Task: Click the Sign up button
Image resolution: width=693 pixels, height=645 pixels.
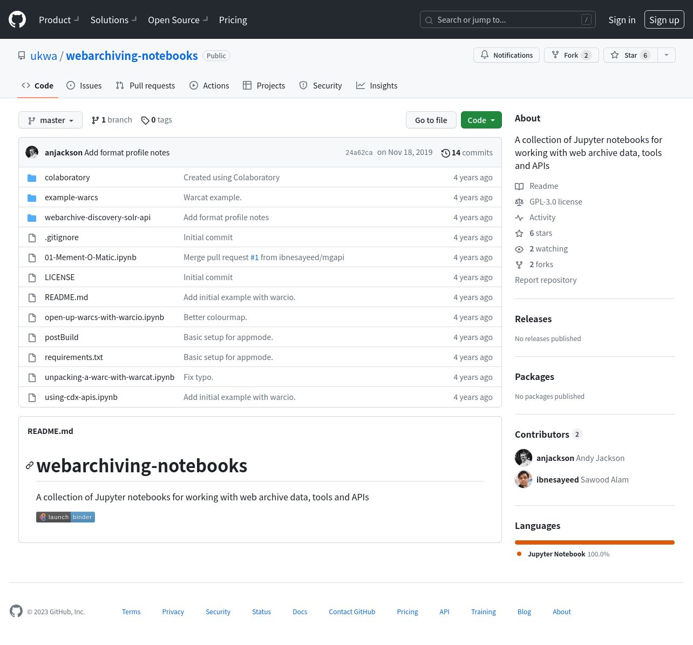Action: tap(664, 19)
